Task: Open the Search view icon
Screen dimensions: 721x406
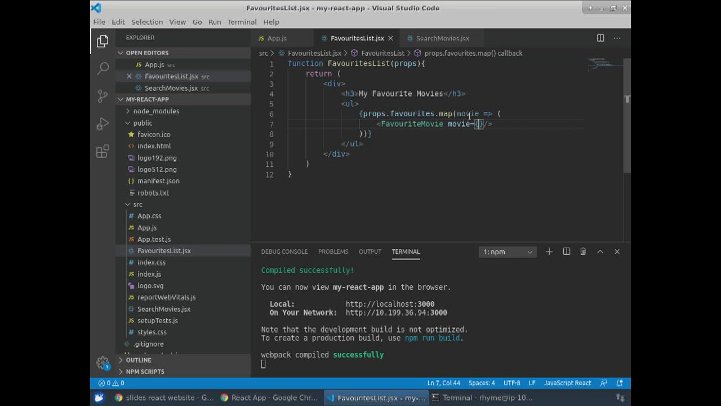Action: [103, 69]
